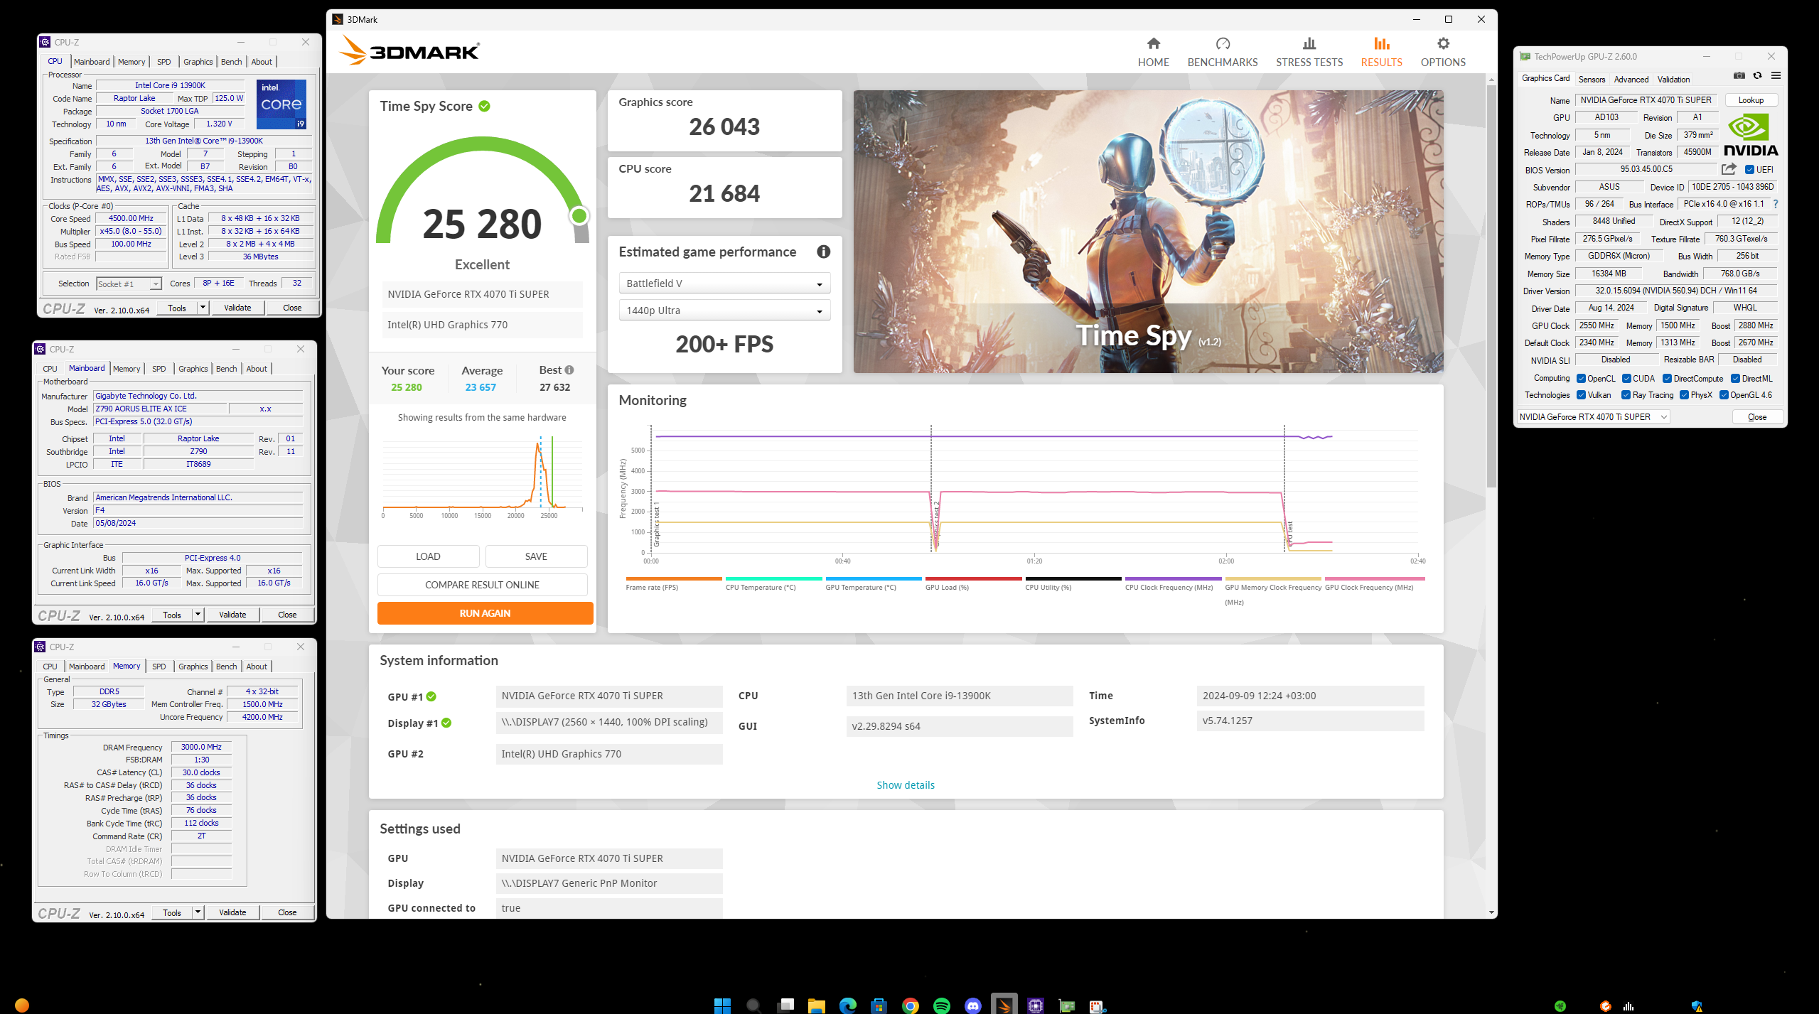
Task: Click the GPU Load (%) red legend swatch
Action: (x=973, y=578)
